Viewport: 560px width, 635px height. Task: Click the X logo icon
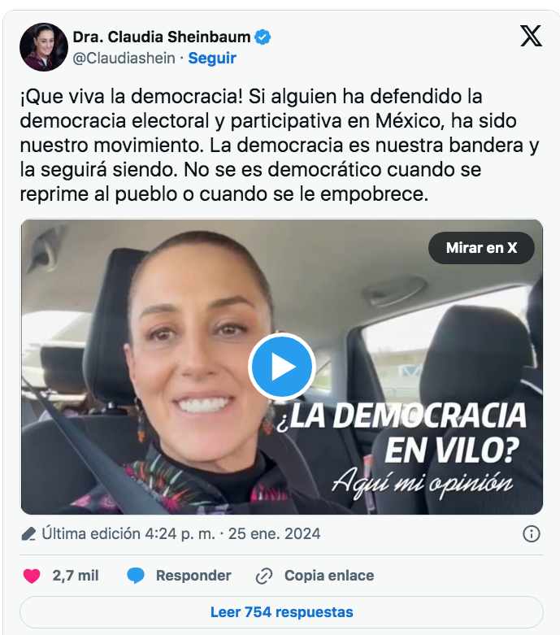tap(531, 36)
